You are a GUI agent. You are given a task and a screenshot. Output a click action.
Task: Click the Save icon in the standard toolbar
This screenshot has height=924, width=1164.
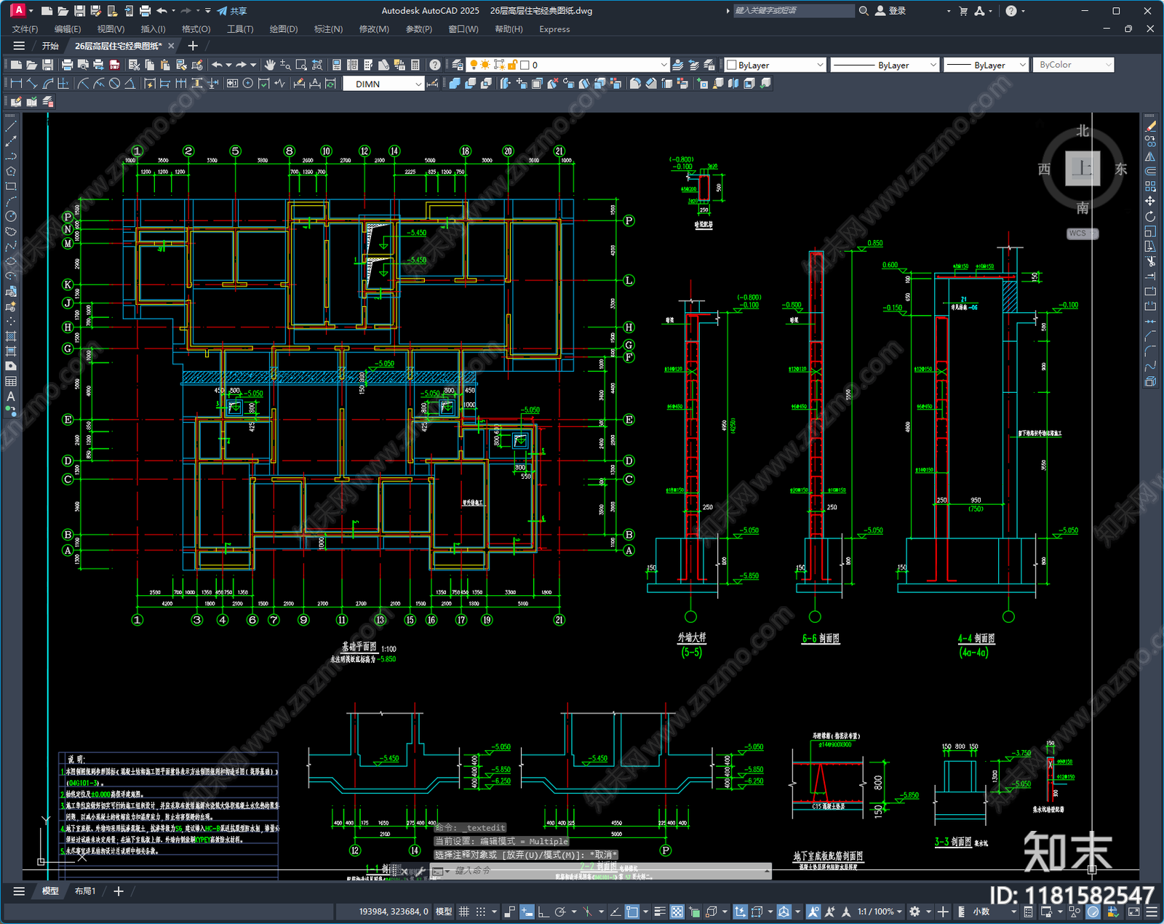coord(47,65)
